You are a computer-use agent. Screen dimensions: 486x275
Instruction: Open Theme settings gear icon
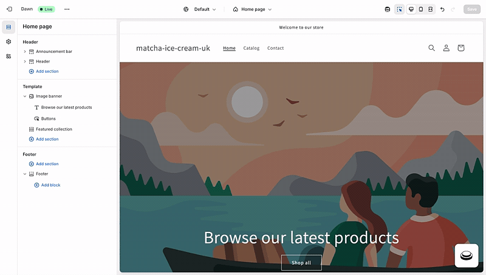tap(9, 41)
